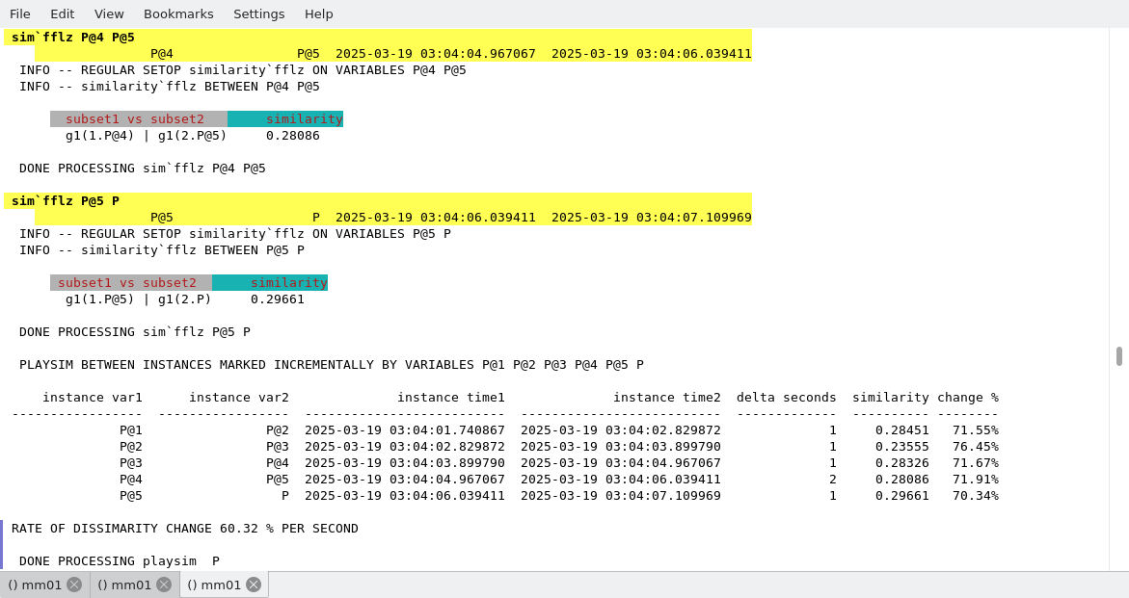The image size is (1129, 598).
Task: Click the "RATE OF DISSIMARITY CHANGE" line
Action: [x=185, y=529]
